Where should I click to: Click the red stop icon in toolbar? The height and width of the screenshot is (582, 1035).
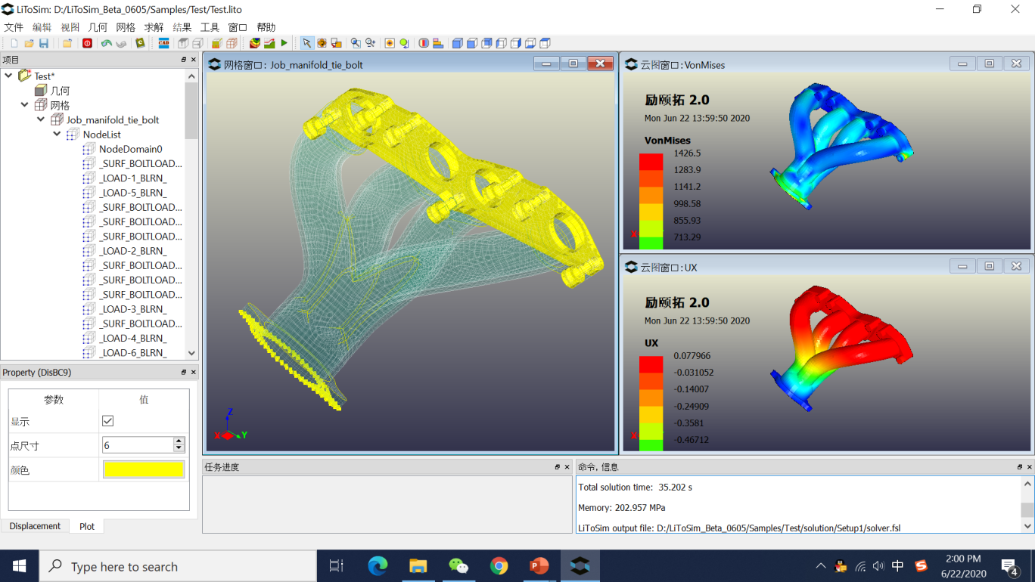point(87,43)
